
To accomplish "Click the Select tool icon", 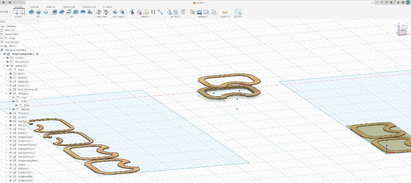I will click(x=238, y=12).
